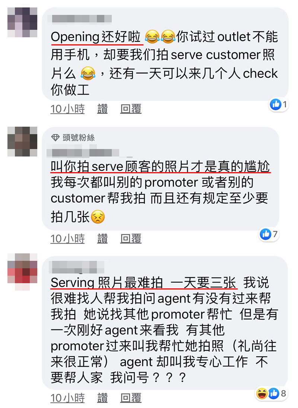Click the thumbs-up reaction icon on first comment
This screenshot has width=298, height=408.
(x=276, y=105)
